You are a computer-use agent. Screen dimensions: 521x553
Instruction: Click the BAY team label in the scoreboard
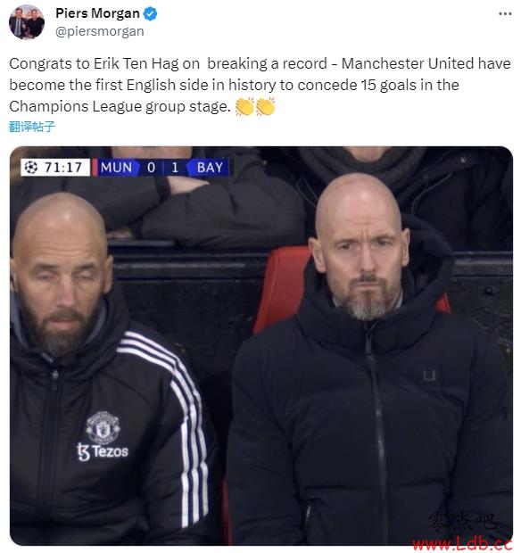210,167
